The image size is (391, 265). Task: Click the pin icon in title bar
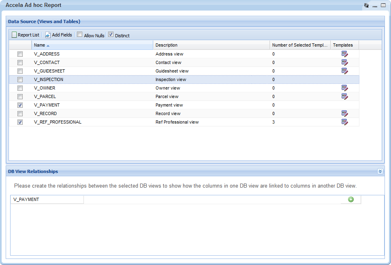(x=367, y=6)
